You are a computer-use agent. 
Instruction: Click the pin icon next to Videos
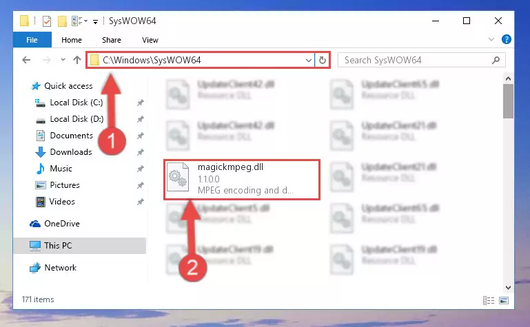(x=141, y=202)
